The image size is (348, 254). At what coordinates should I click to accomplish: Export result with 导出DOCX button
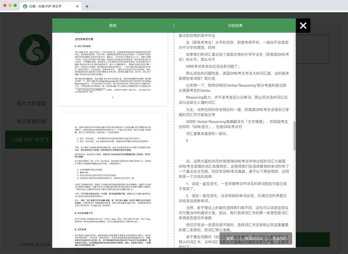tap(254, 238)
